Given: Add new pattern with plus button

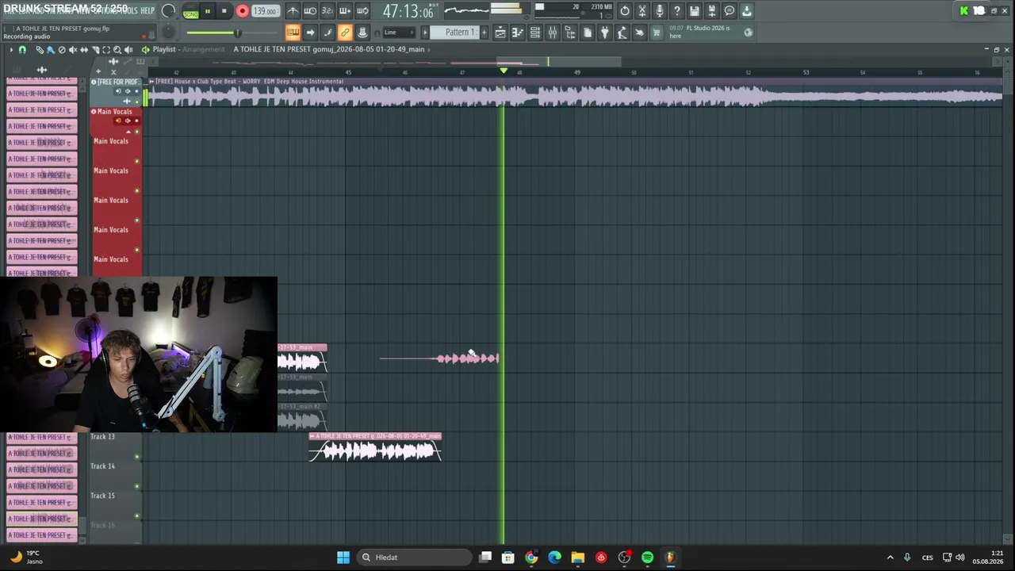Looking at the screenshot, I should [x=484, y=33].
